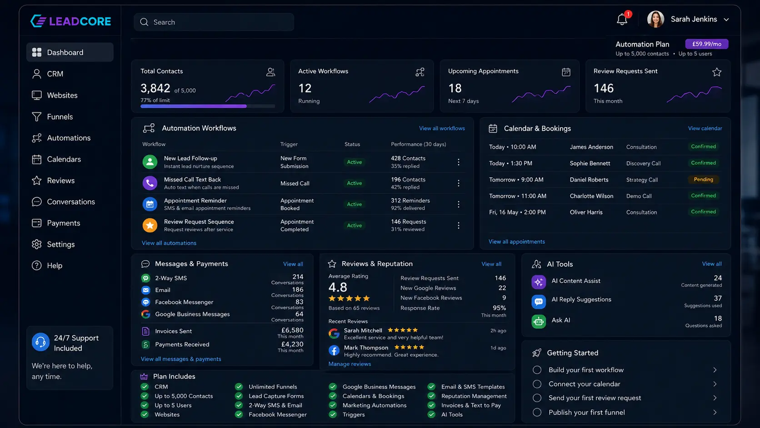
Task: Click the Invoices Sent document icon
Action: [146, 331]
